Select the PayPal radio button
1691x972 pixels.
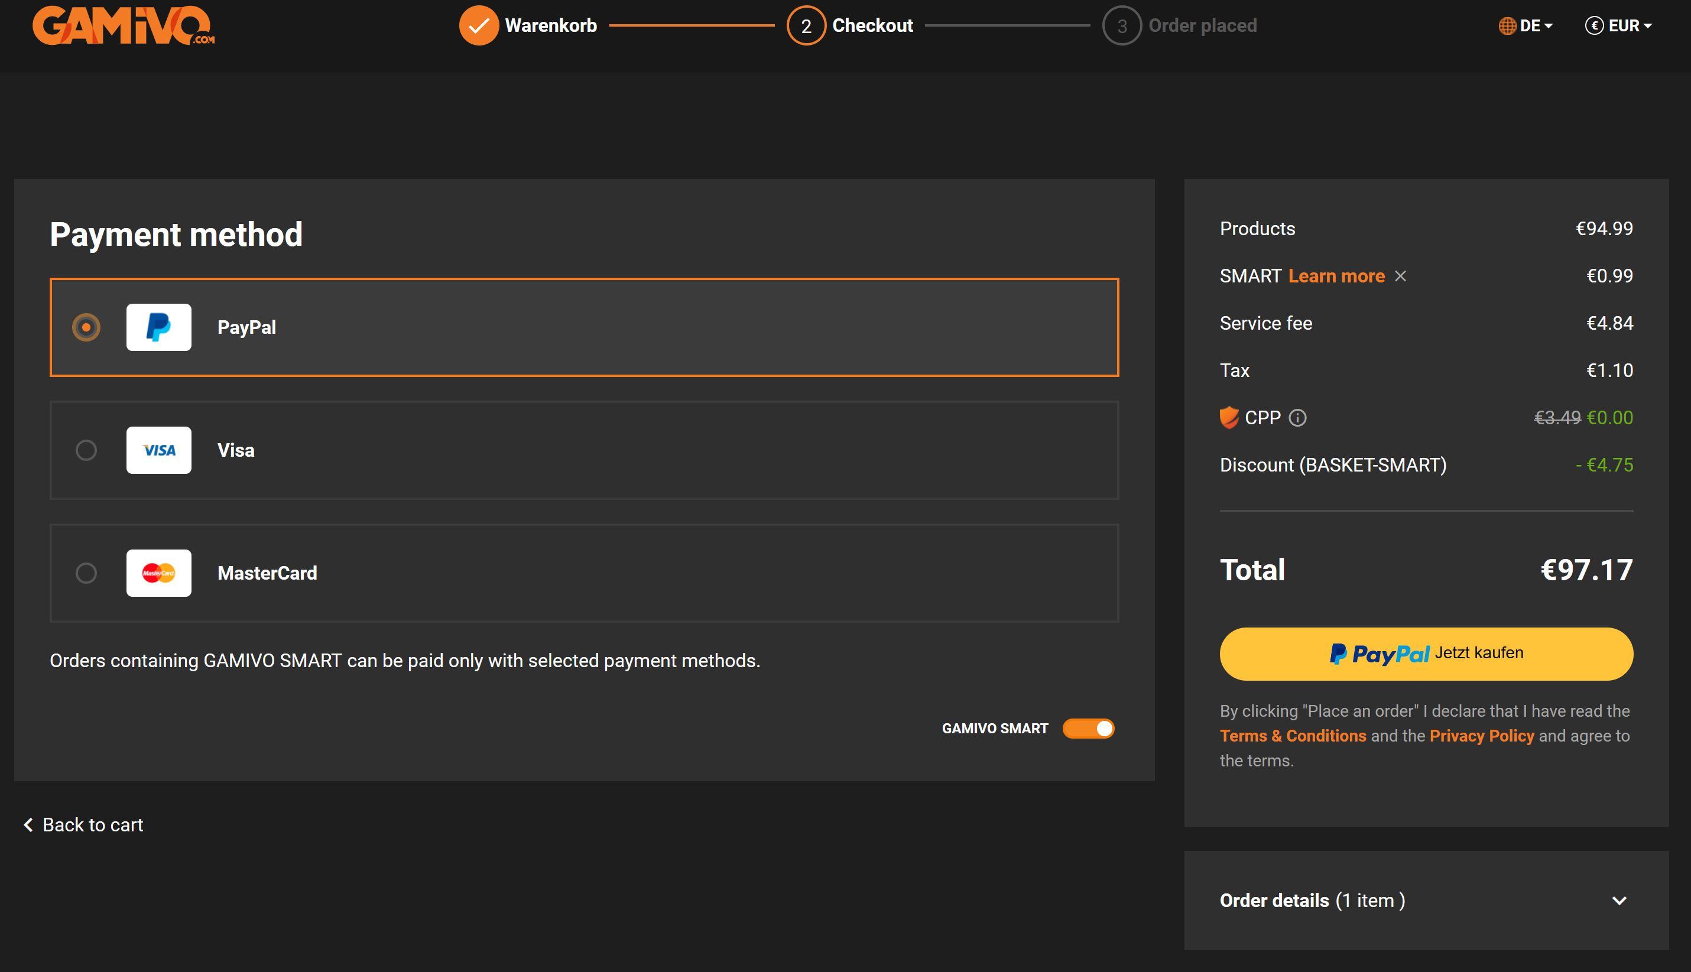point(86,327)
